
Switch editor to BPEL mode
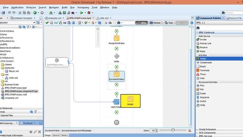(x=142, y=23)
